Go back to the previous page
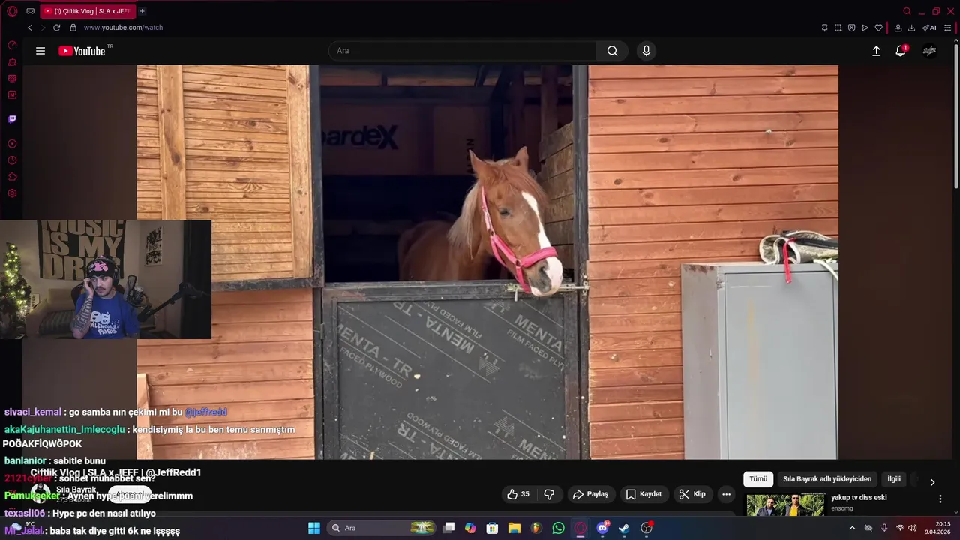This screenshot has width=960, height=540. 30,28
